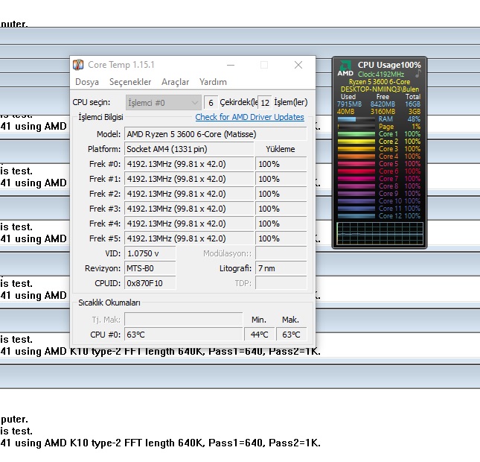Image resolution: width=480 pixels, height=462 pixels.
Task: Click the music note icon in CPU gadget
Action: tap(418, 74)
